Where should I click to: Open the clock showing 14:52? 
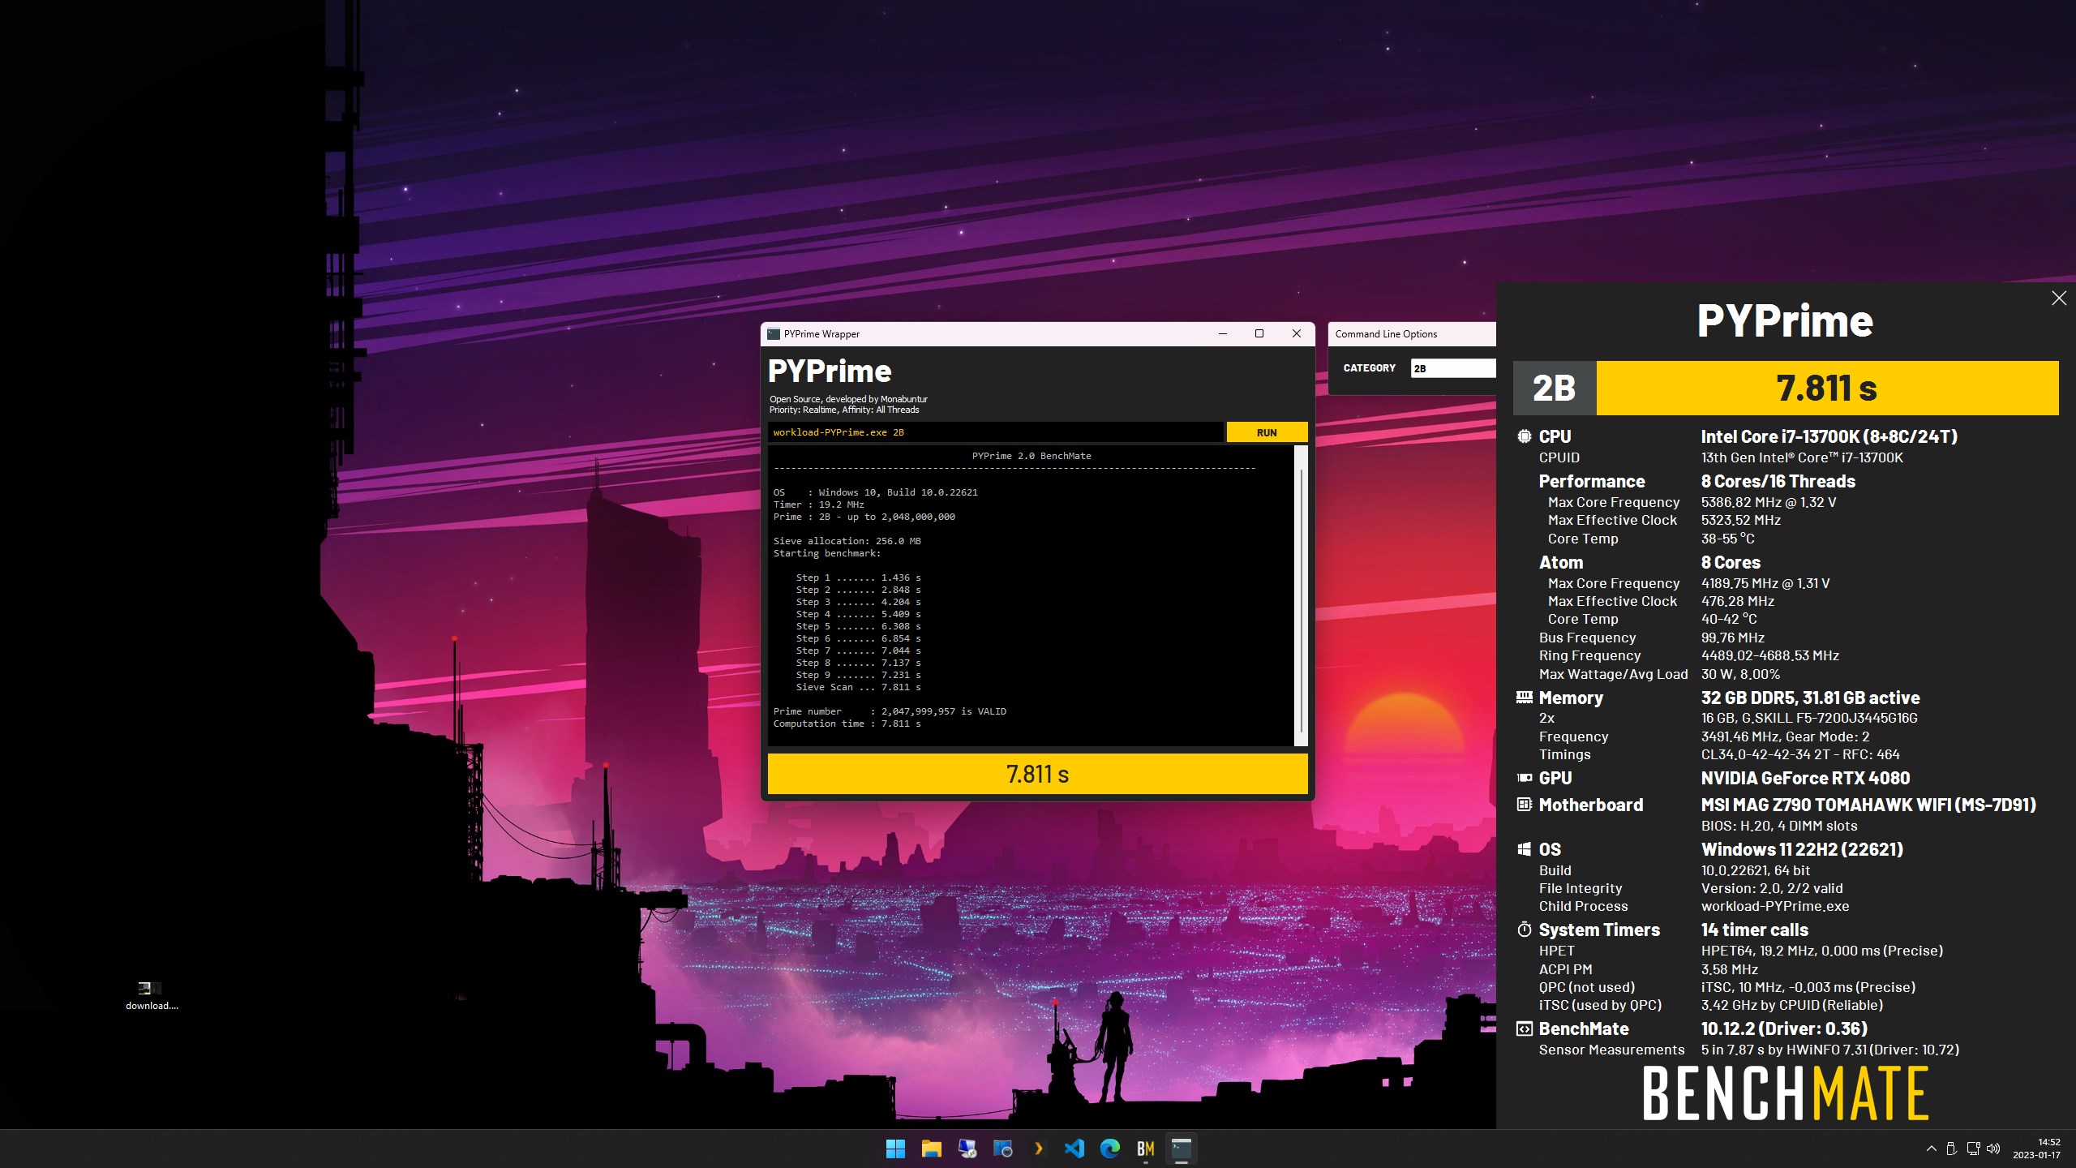coord(2037,1149)
